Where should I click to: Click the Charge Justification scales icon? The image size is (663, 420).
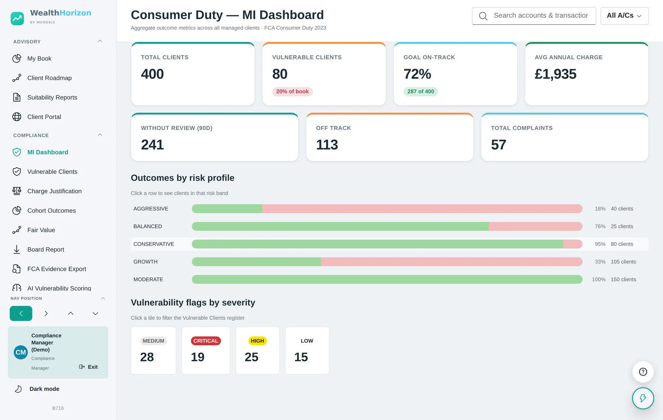tap(17, 191)
